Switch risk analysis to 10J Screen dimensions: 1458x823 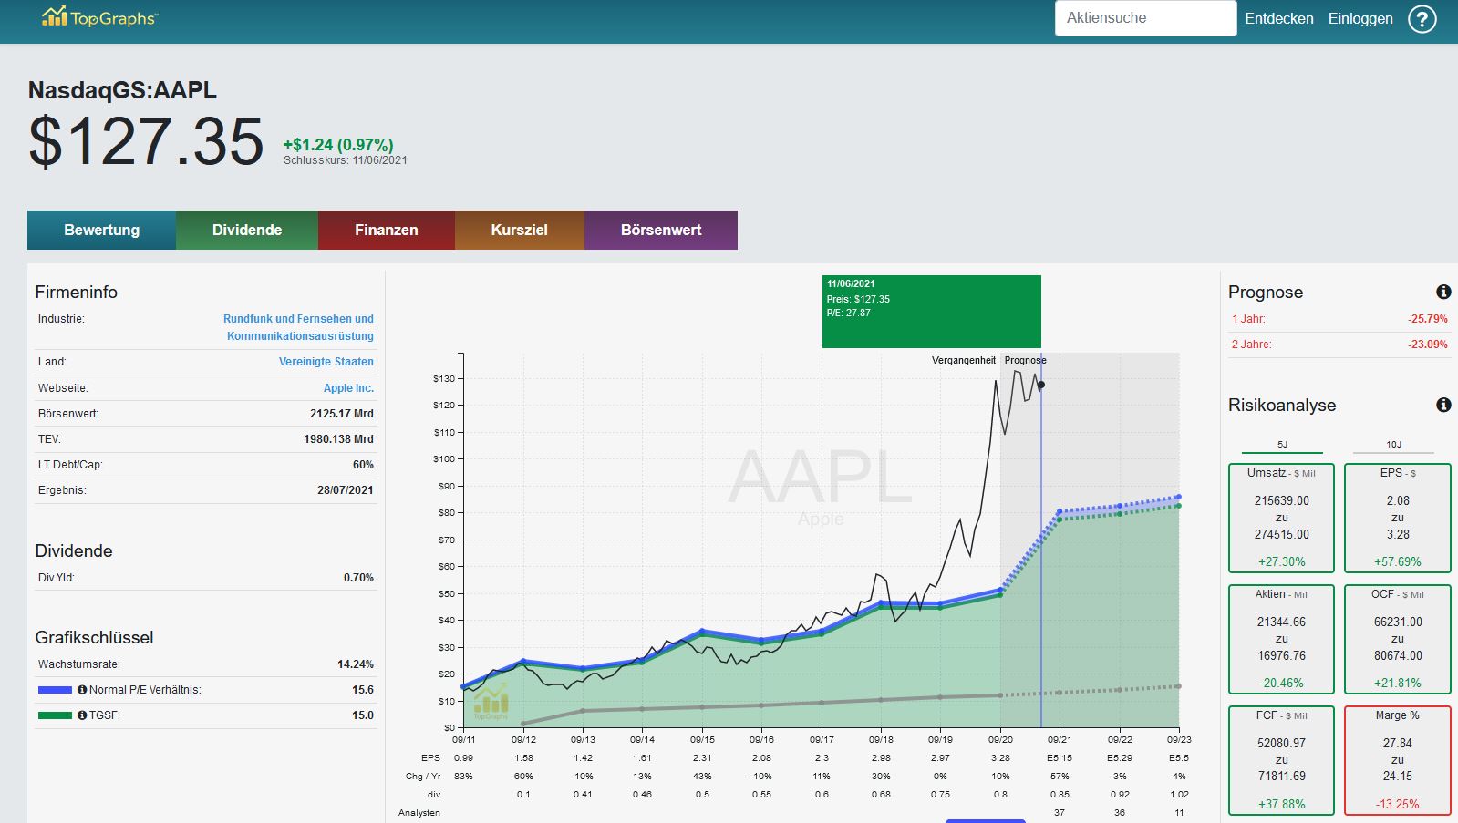(1393, 445)
